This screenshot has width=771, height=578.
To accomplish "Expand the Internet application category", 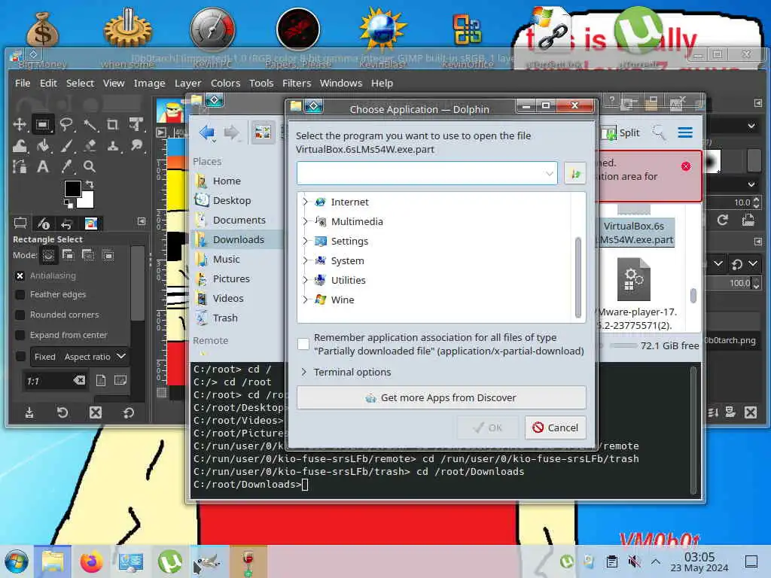I will [305, 202].
